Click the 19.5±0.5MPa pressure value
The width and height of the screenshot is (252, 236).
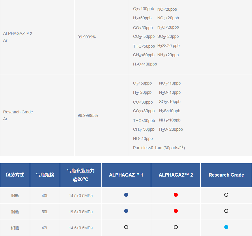[x=81, y=212]
